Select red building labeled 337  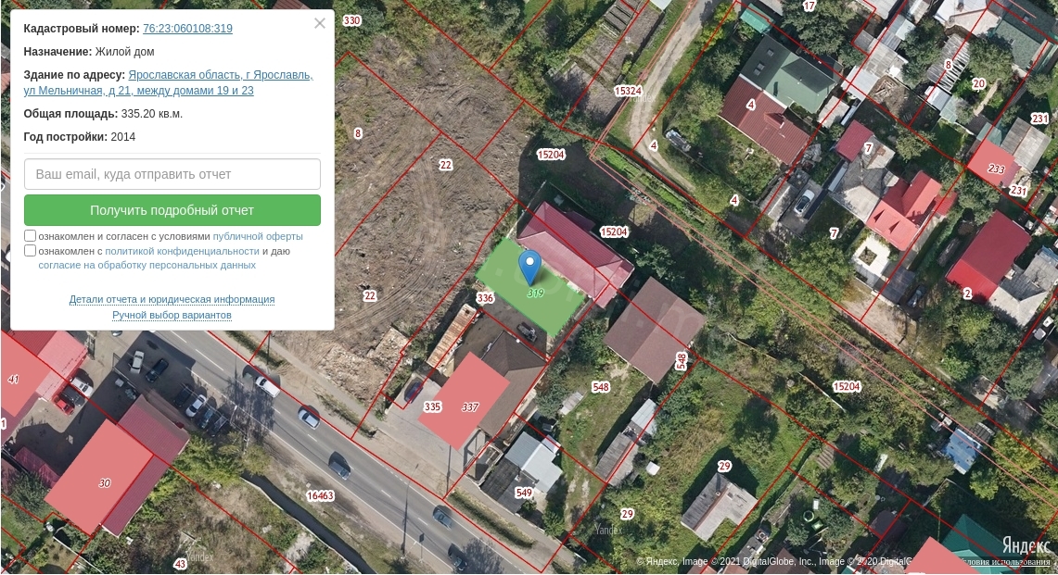pyautogui.click(x=465, y=400)
